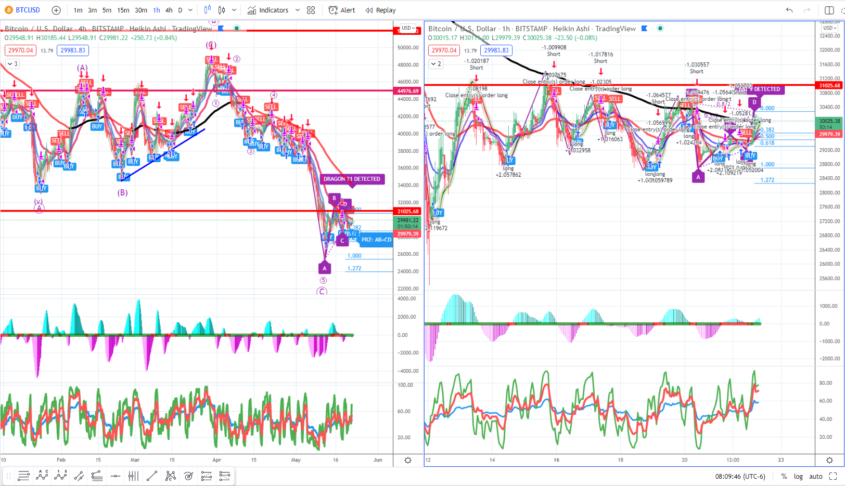The image size is (845, 486).
Task: Select the Pitchfork drawing tool
Action: point(97,476)
